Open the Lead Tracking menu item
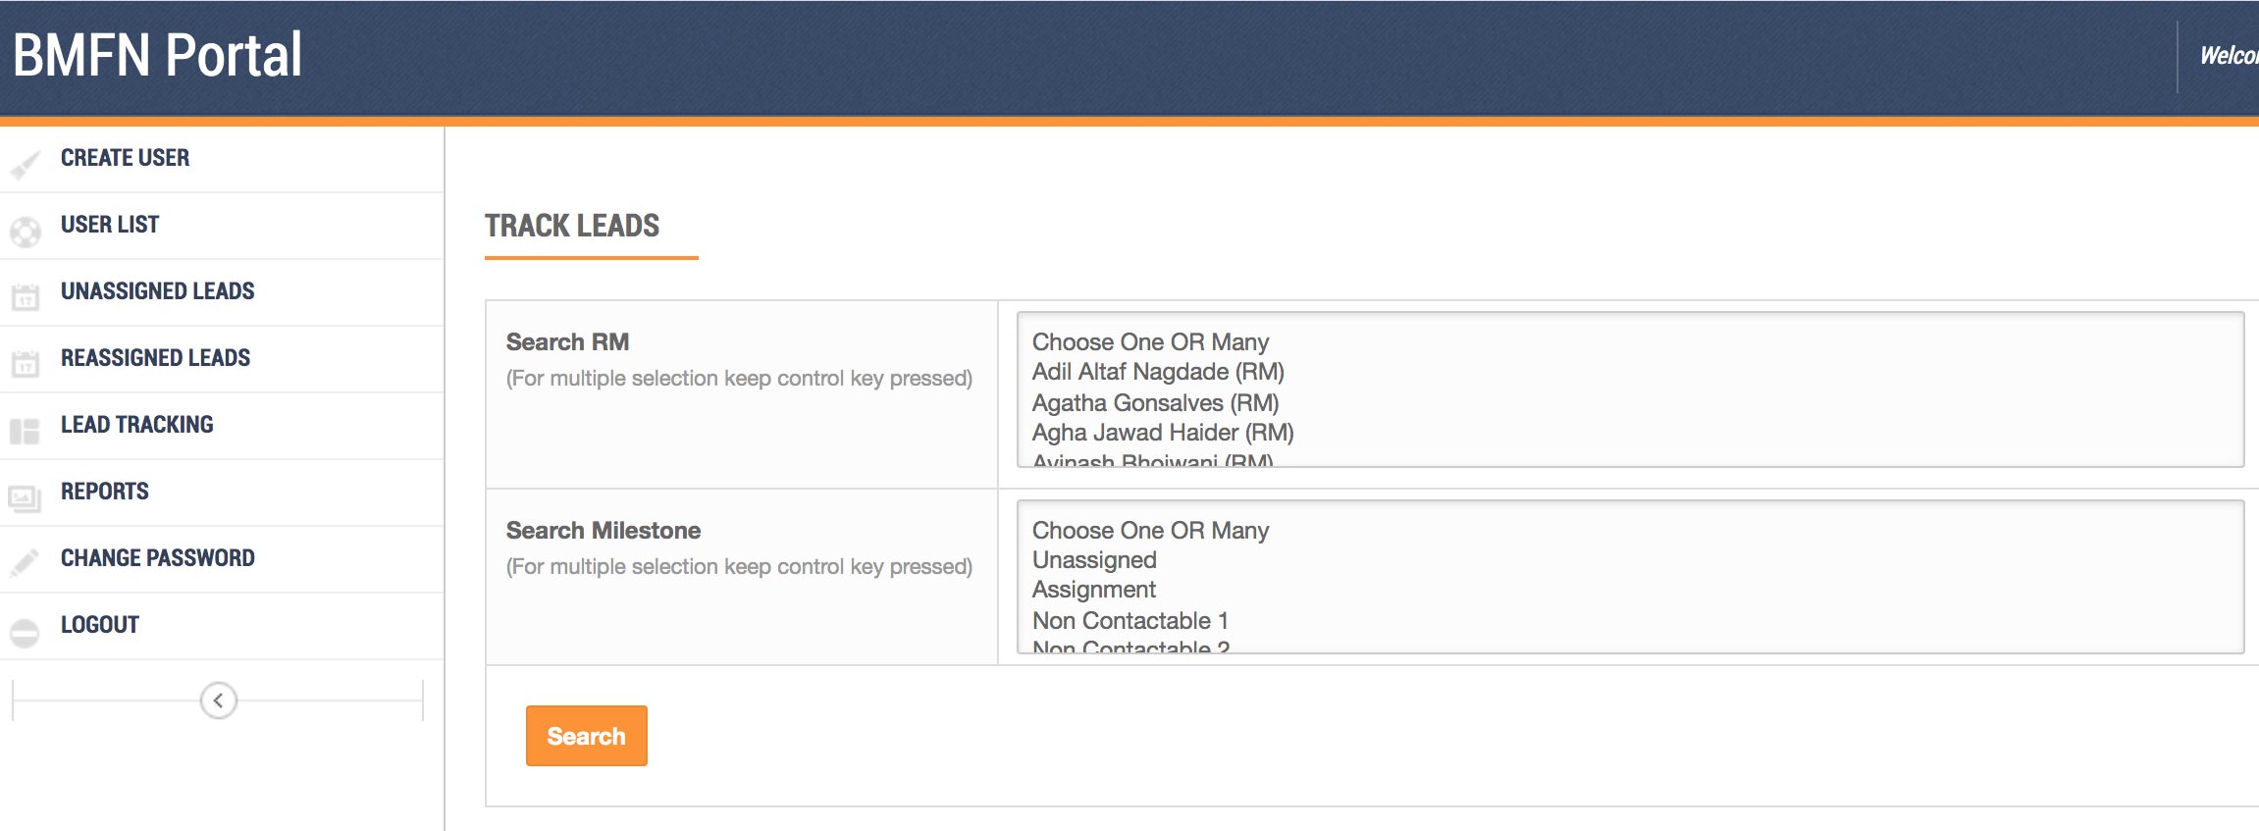The width and height of the screenshot is (2259, 831). (x=137, y=425)
